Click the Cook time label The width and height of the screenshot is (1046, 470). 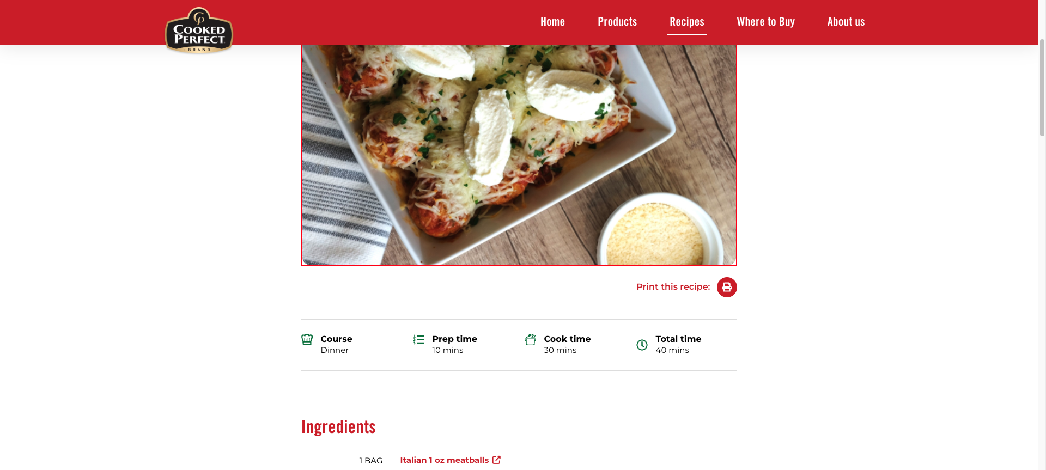pos(567,339)
